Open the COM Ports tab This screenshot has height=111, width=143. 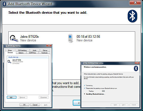point(32,53)
